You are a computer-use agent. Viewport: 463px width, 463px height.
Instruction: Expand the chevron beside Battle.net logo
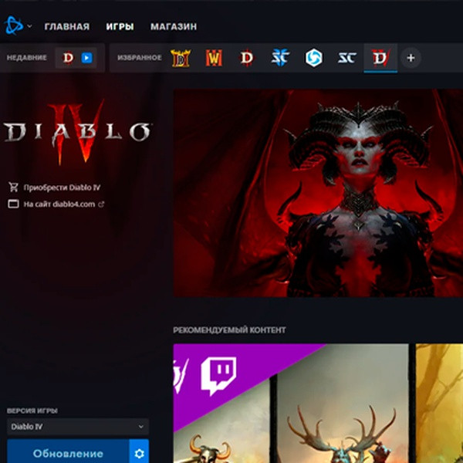pos(29,26)
